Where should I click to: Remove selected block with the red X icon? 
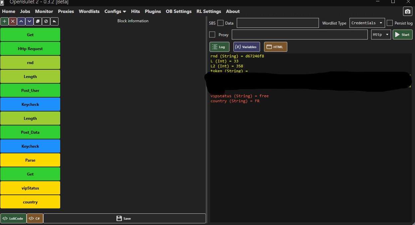click(13, 21)
